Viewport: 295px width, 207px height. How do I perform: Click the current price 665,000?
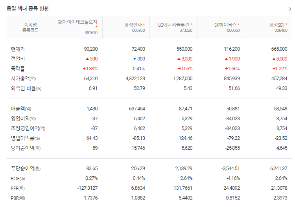(x=279, y=49)
